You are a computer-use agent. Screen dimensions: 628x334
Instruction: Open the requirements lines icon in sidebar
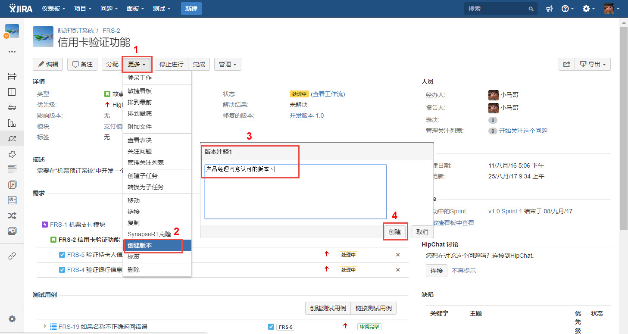12,169
